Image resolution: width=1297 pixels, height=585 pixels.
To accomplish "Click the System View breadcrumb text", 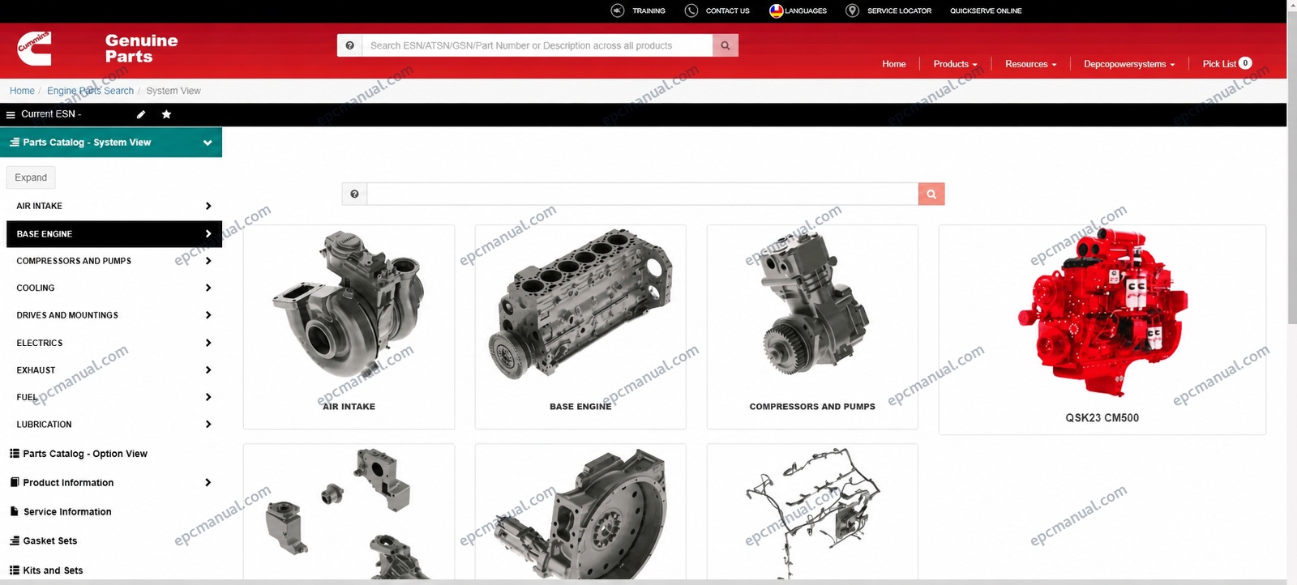I will pyautogui.click(x=173, y=91).
